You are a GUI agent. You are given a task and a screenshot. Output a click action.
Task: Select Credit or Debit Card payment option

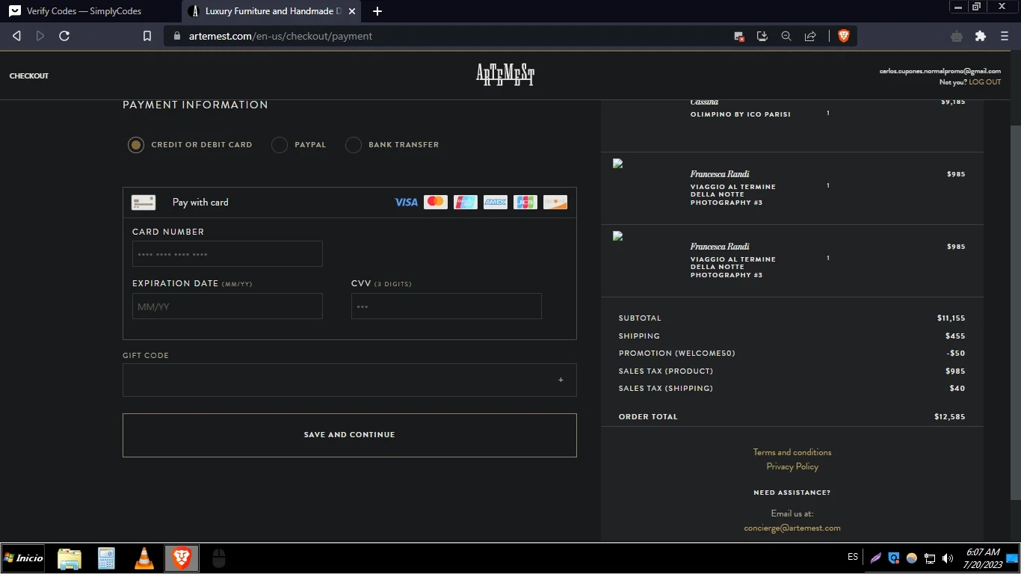point(136,145)
